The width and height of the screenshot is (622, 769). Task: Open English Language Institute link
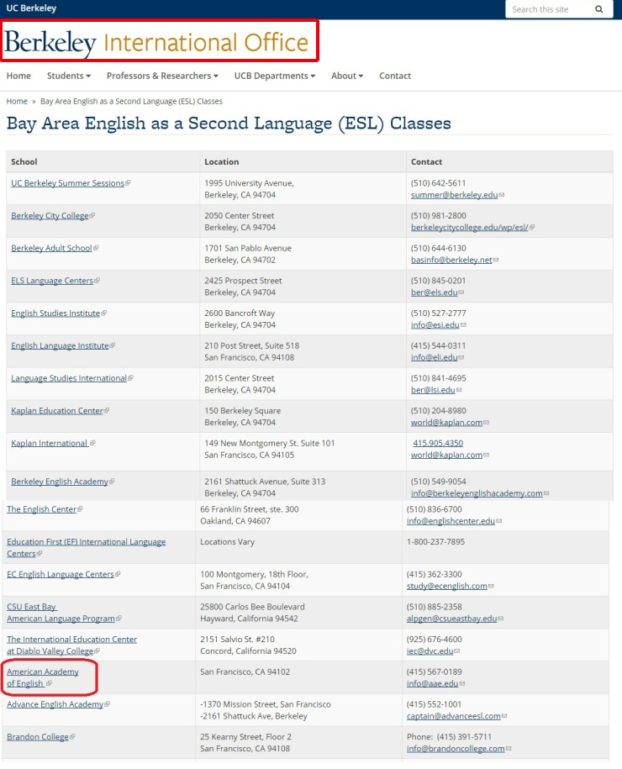(x=60, y=345)
